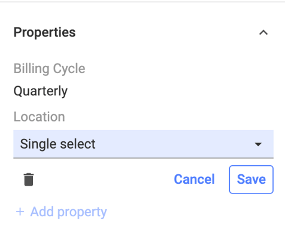Click the Properties section heading
Viewport: 285px width, 233px height.
click(x=44, y=32)
